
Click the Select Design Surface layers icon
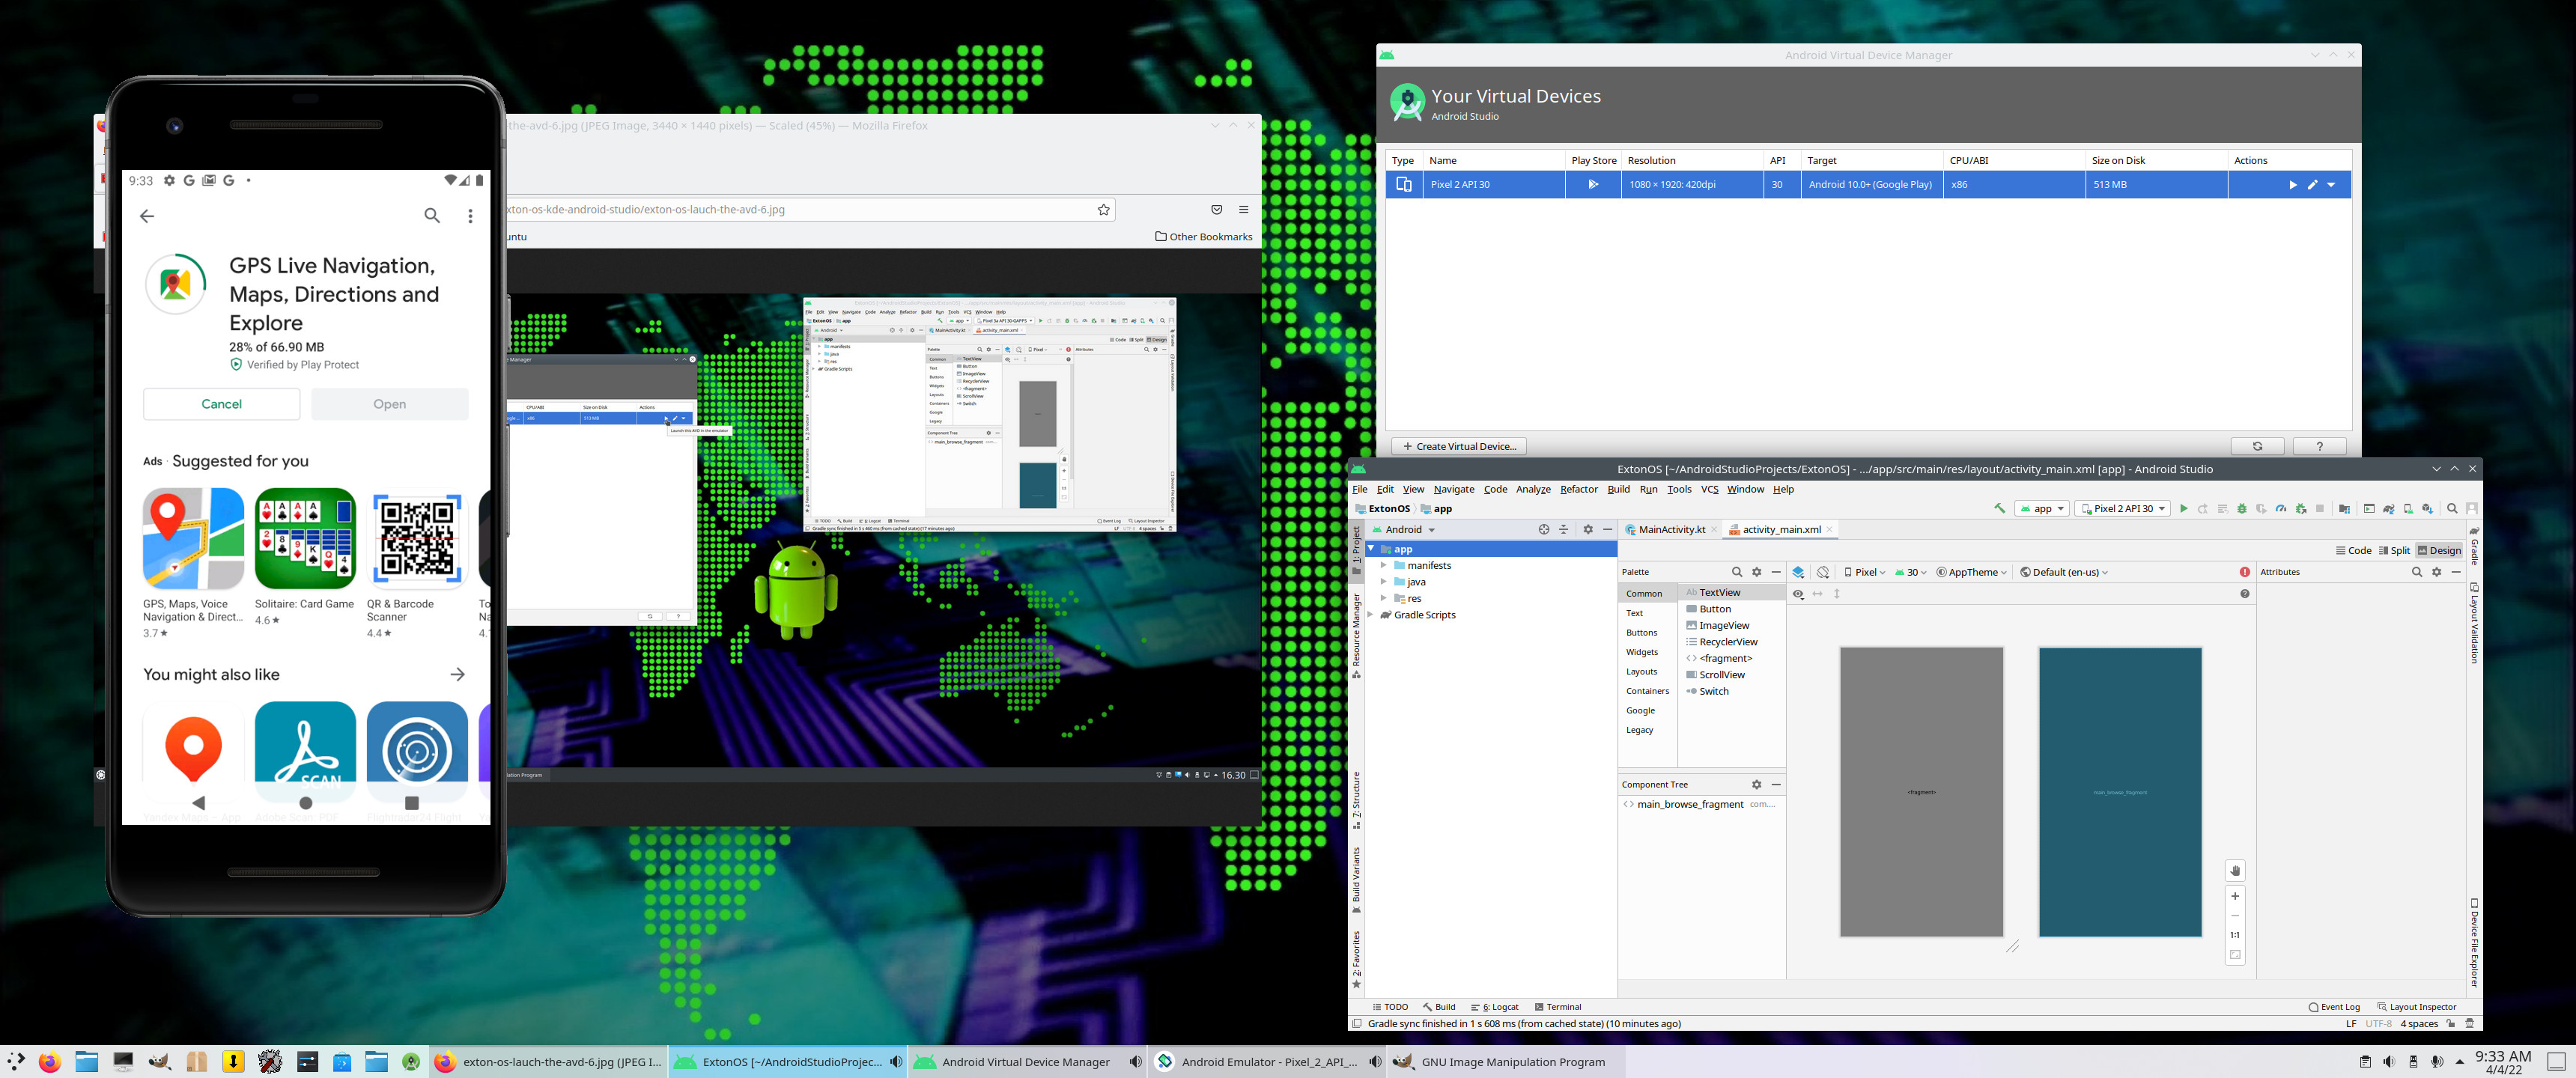click(x=1798, y=572)
